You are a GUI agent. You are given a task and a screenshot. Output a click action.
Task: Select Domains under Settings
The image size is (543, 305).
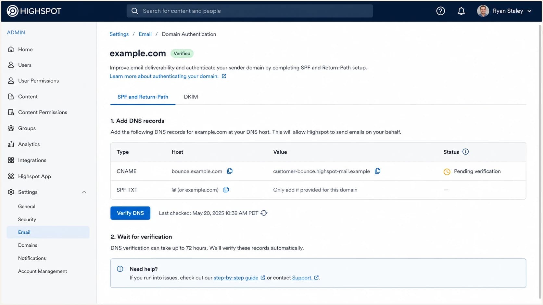(28, 245)
